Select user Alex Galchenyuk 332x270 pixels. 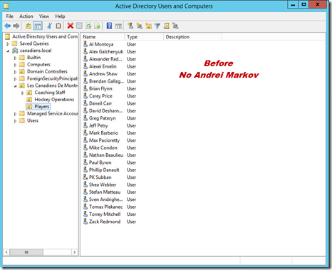(106, 51)
